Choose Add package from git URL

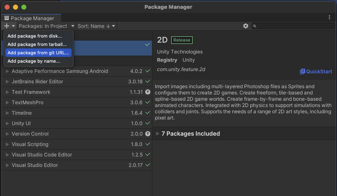[x=38, y=53]
